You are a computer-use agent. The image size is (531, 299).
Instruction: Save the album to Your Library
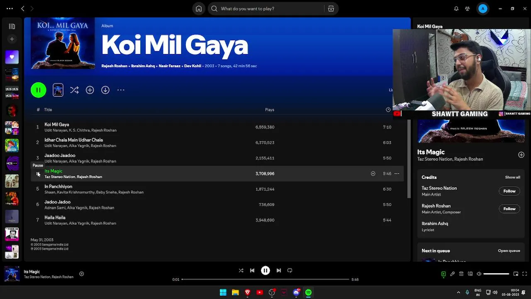(90, 90)
